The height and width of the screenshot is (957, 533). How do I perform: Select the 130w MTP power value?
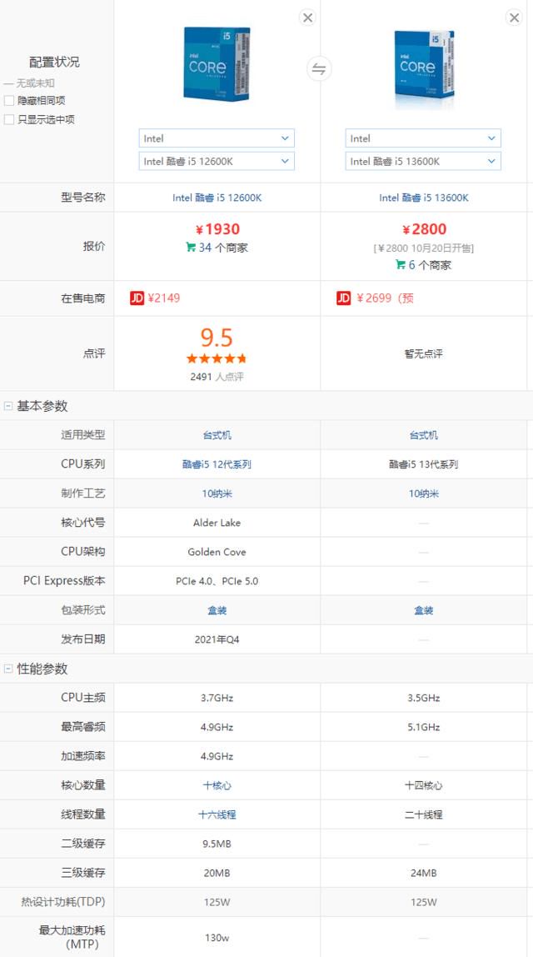tap(217, 937)
